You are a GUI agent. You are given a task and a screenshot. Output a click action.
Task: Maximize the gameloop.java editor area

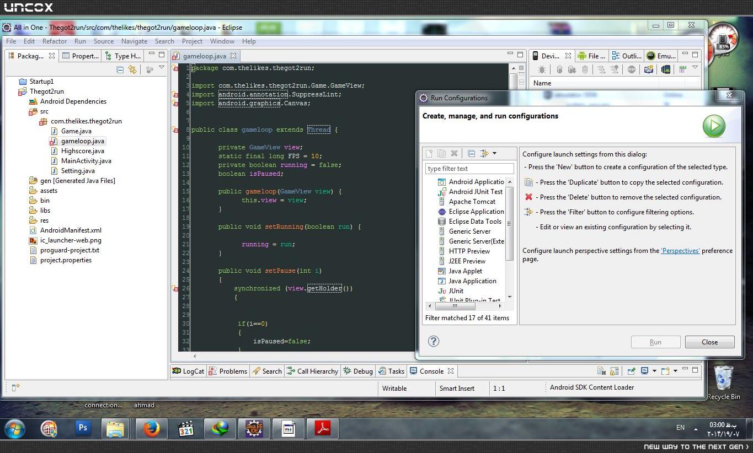coord(520,54)
